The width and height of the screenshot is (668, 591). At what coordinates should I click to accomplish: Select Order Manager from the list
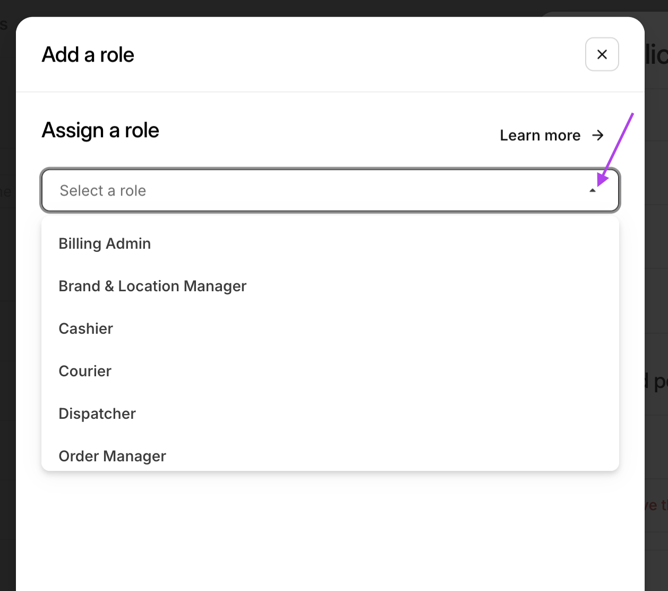point(113,456)
